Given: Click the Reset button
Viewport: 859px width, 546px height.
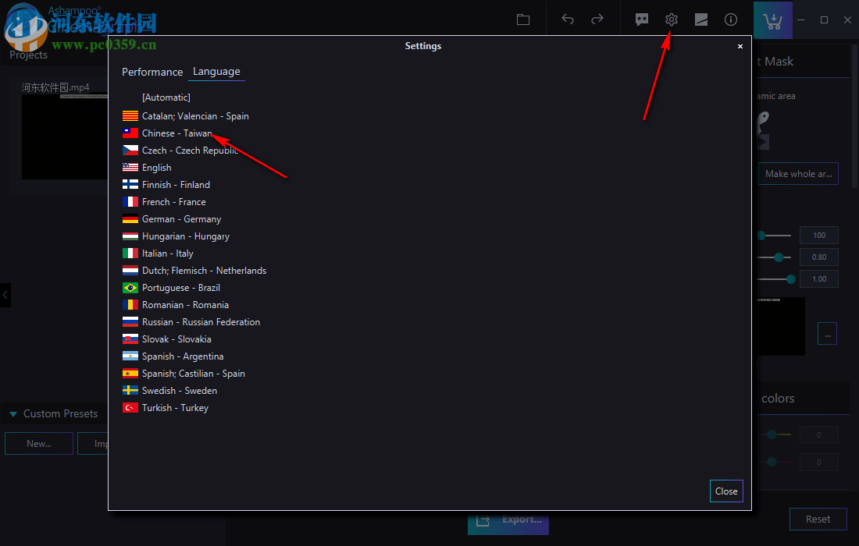Looking at the screenshot, I should pyautogui.click(x=818, y=519).
